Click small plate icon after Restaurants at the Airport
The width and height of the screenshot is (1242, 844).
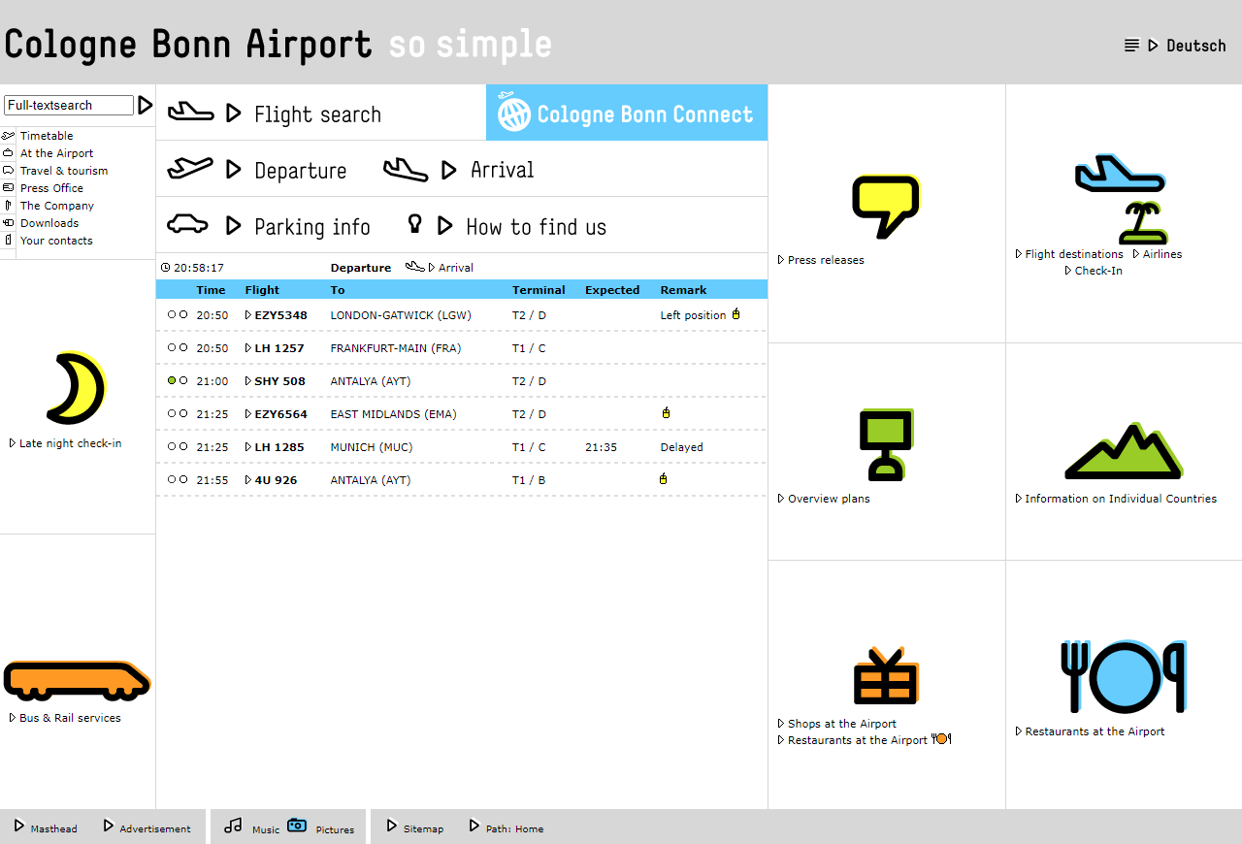coord(941,739)
